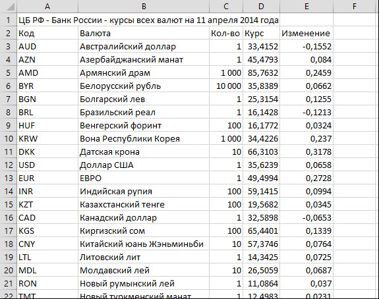Select rate cell 66,3103
379x299 pixels.
[261, 152]
